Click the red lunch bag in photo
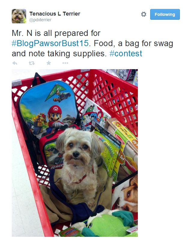Viewport: 185px width, 244px height. click(52, 149)
